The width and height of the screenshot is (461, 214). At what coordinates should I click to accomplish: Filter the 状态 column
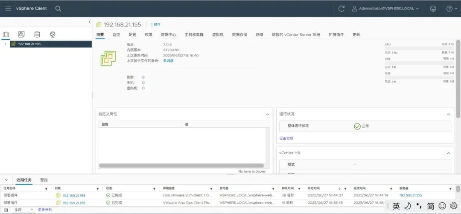[x=154, y=189]
